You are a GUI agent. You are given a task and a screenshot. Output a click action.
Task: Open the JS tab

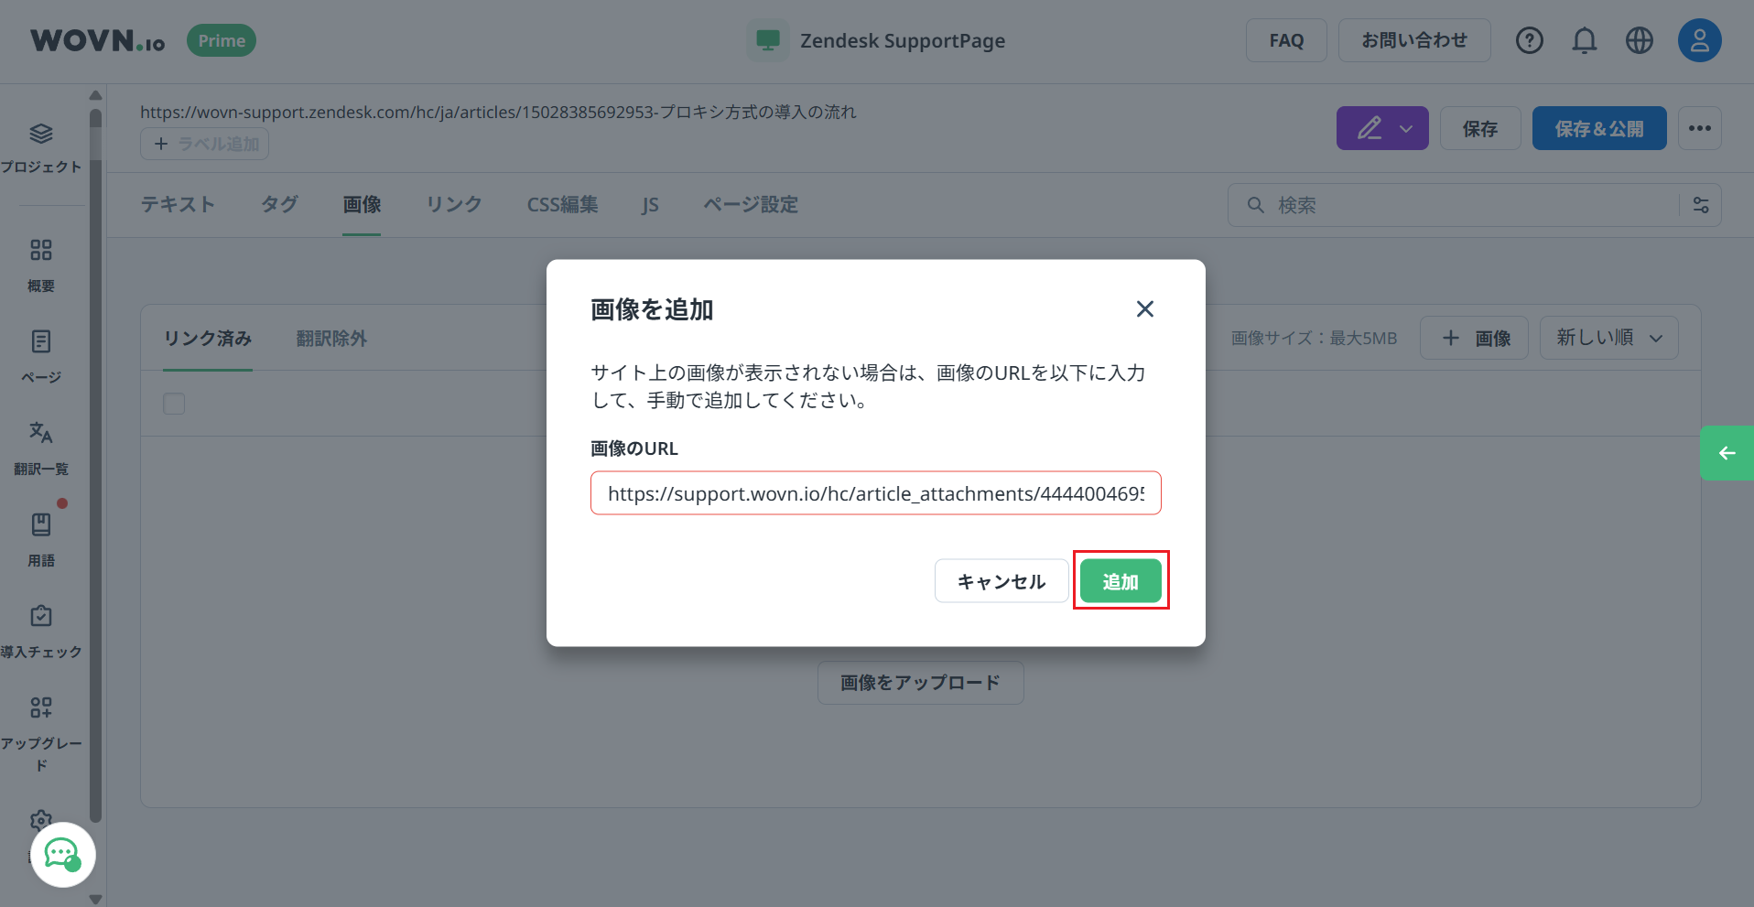[650, 205]
